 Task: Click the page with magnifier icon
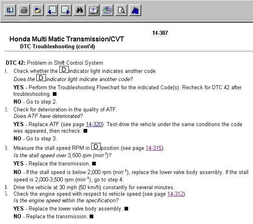[121, 10]
